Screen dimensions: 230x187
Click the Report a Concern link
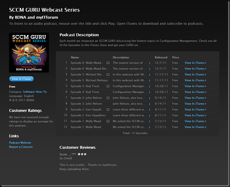(21, 147)
